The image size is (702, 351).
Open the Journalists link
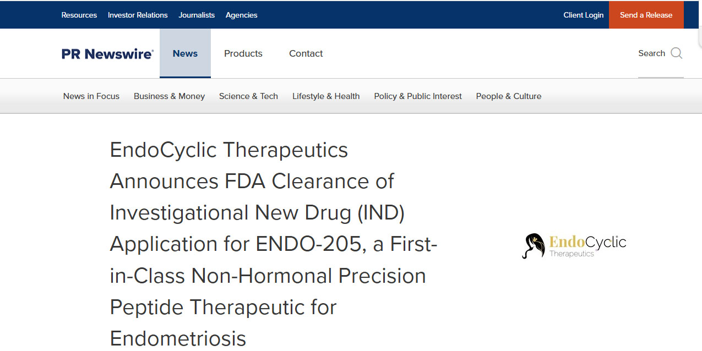(197, 15)
